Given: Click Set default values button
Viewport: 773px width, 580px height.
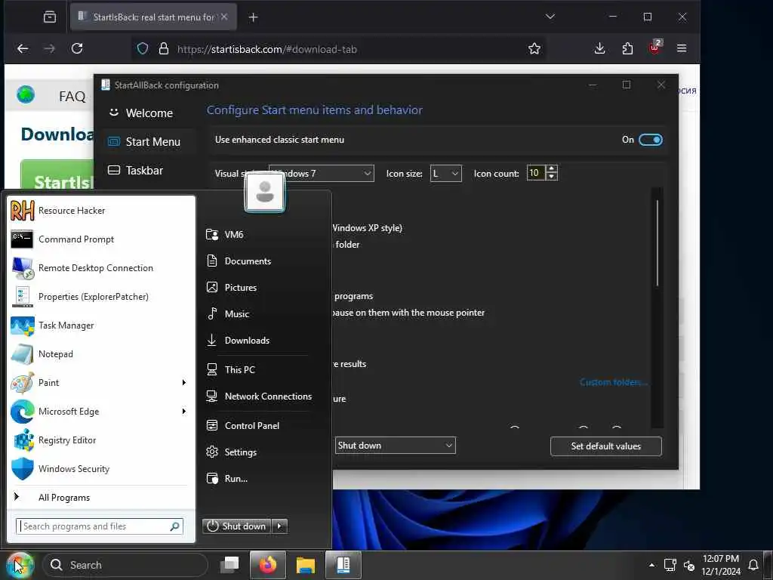Looking at the screenshot, I should click(x=606, y=446).
